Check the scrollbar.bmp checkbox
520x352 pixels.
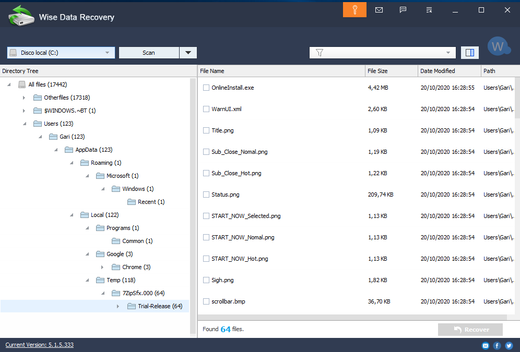[x=206, y=301]
